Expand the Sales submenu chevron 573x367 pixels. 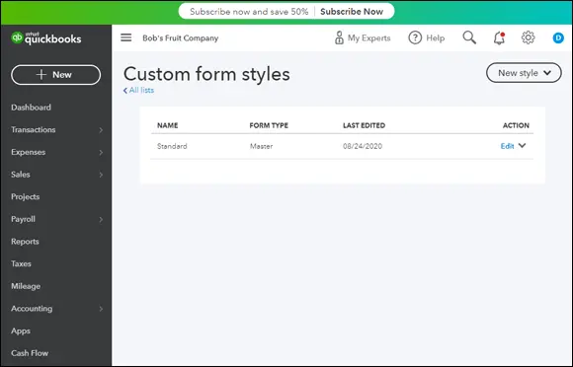point(101,175)
